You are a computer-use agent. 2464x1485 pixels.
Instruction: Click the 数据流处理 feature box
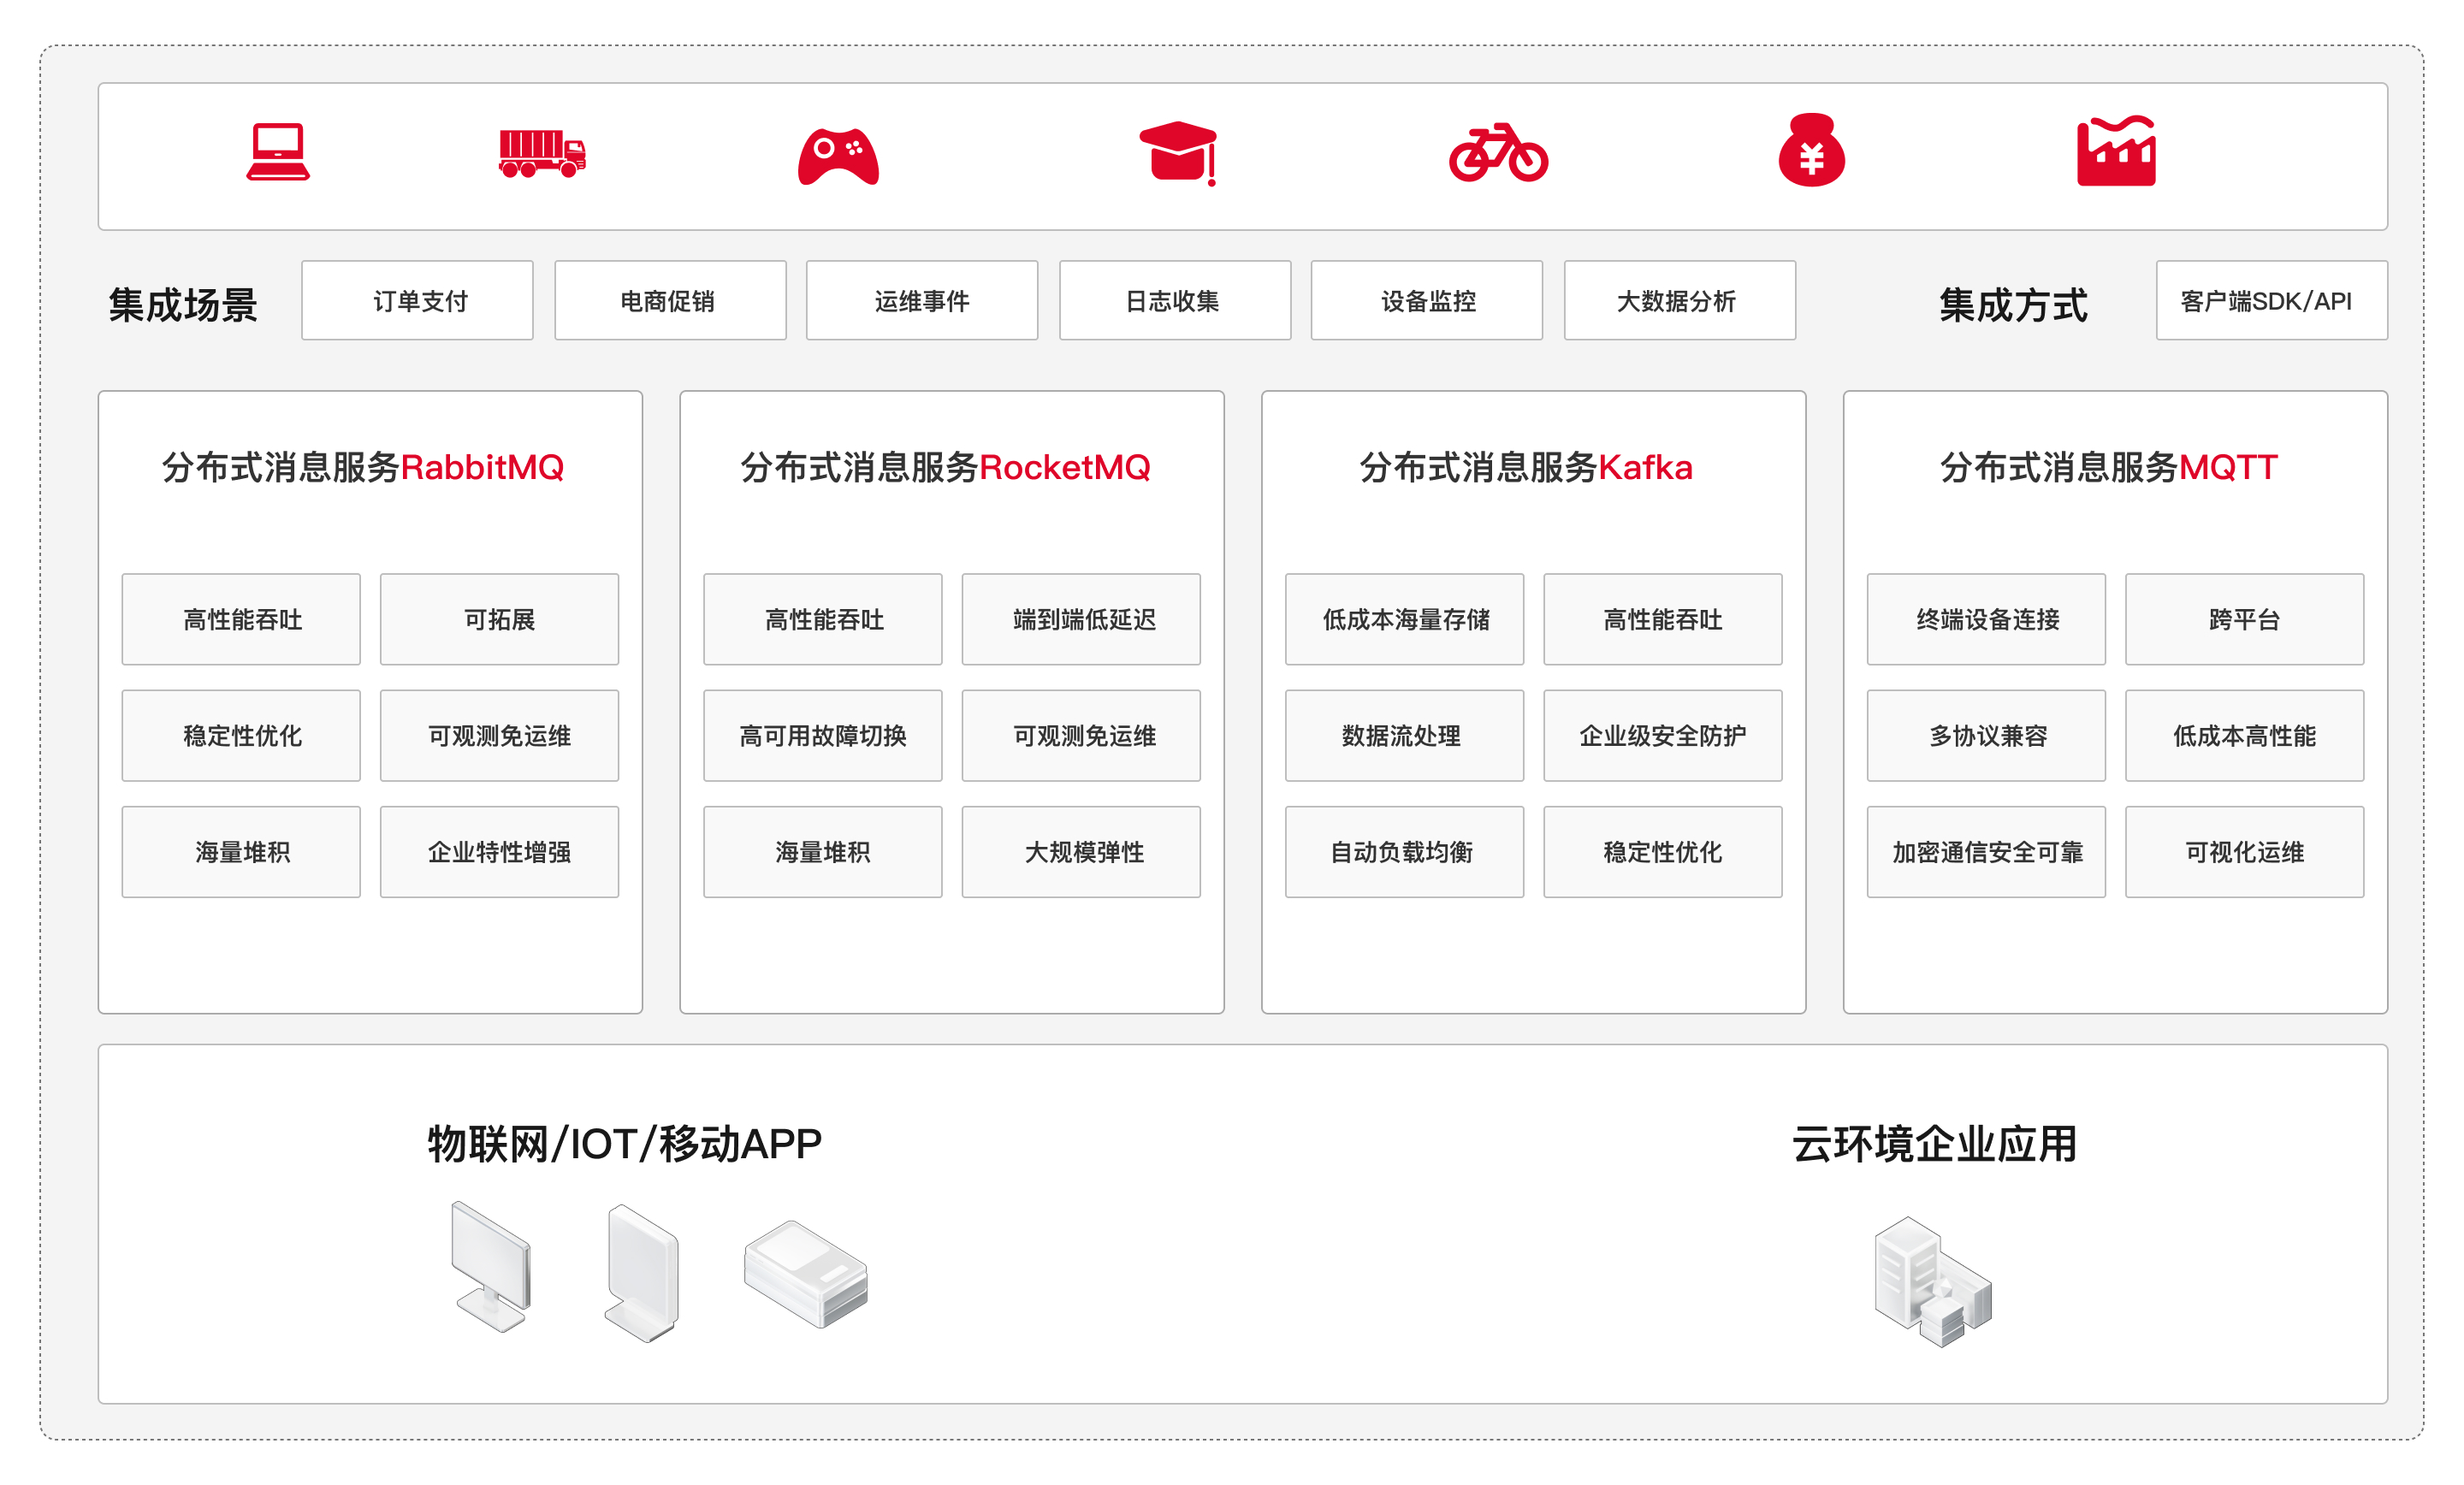pyautogui.click(x=1405, y=735)
